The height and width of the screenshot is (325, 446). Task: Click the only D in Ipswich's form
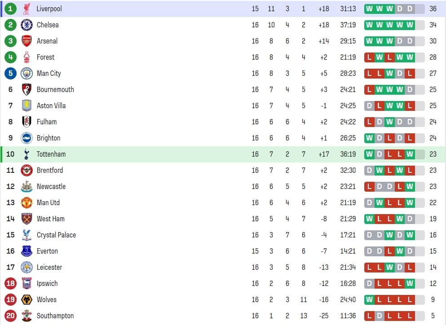(x=369, y=283)
